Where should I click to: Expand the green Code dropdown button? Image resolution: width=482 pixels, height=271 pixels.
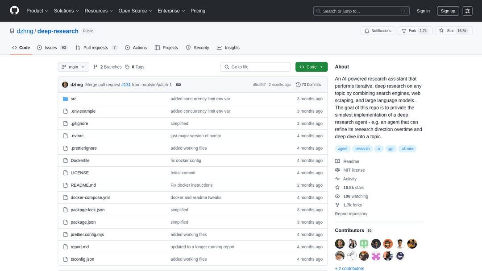(x=312, y=67)
